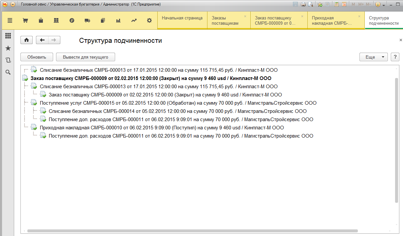This screenshot has width=403, height=236.
Task: Open the gear (administration) section icon
Action: click(x=149, y=20)
